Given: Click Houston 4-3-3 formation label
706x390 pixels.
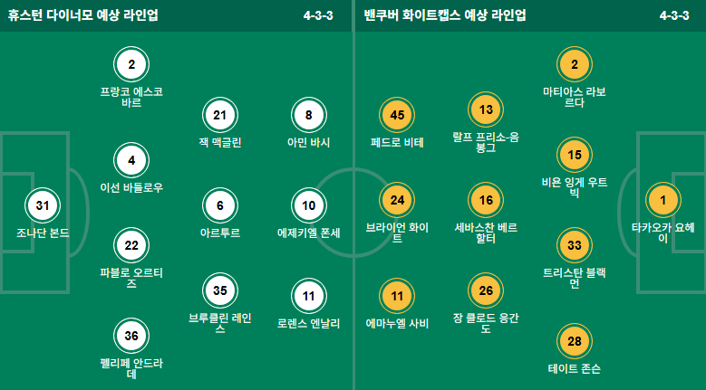Looking at the screenshot, I should point(318,15).
